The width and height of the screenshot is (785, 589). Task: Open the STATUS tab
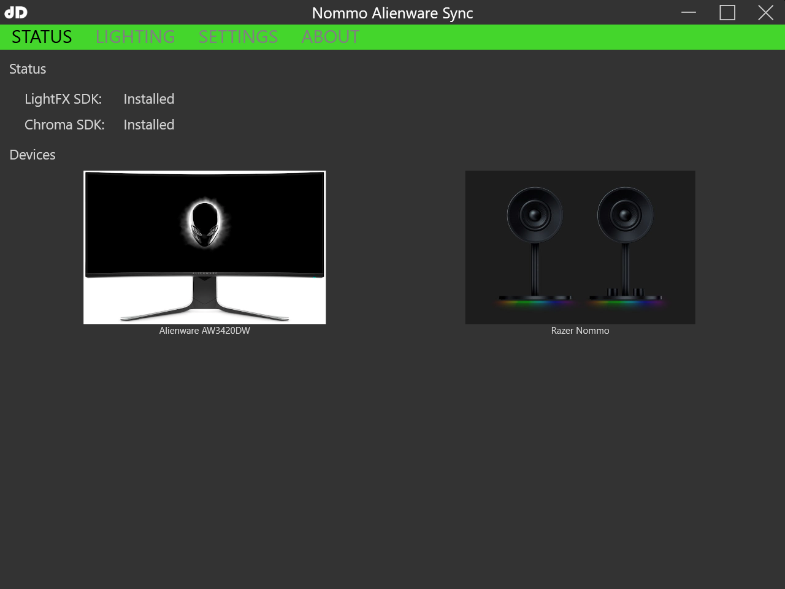pos(42,37)
